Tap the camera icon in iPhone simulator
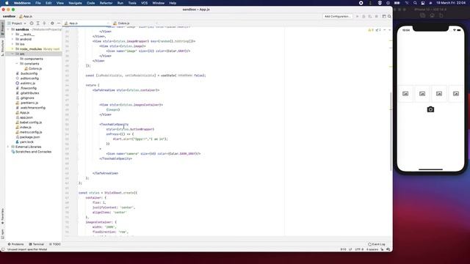The width and height of the screenshot is (470, 264). tap(430, 109)
